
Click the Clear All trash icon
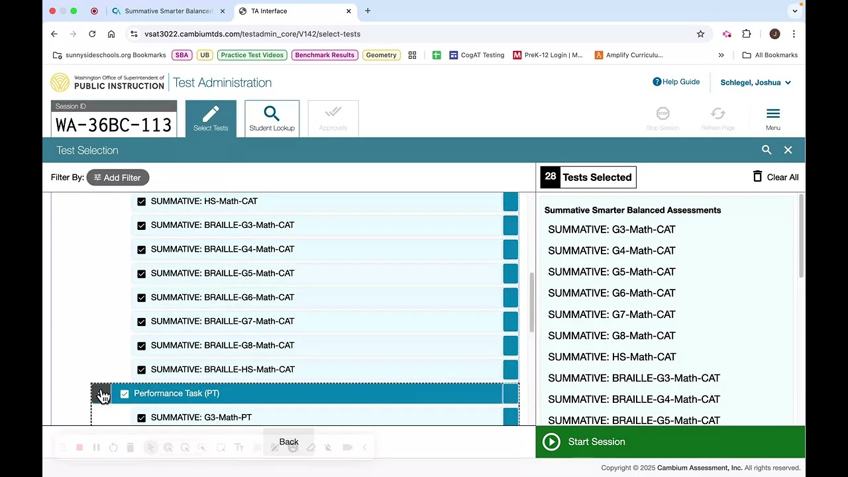pyautogui.click(x=758, y=176)
